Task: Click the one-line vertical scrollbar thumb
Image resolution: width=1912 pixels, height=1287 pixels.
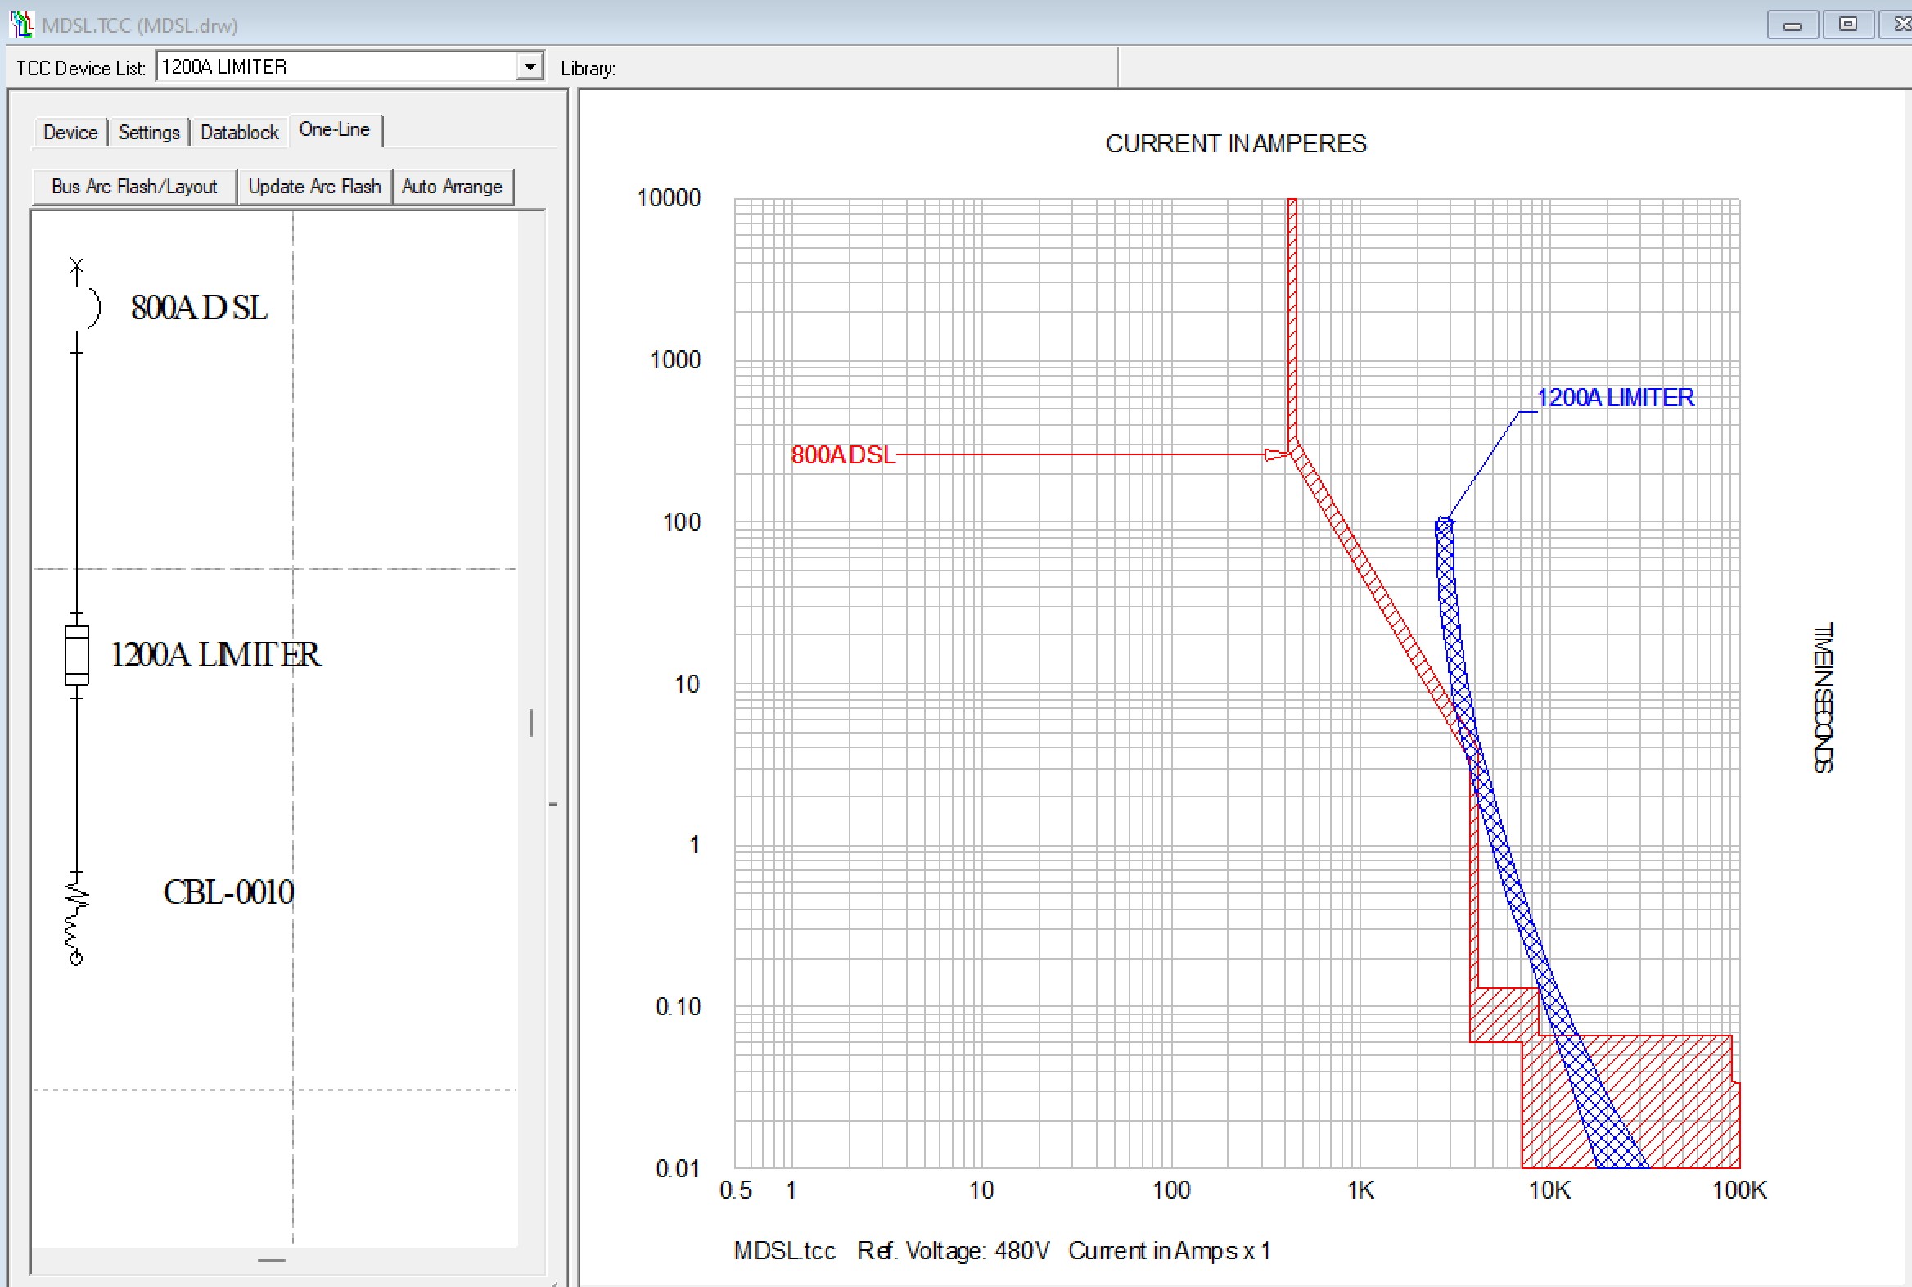Action: click(531, 722)
